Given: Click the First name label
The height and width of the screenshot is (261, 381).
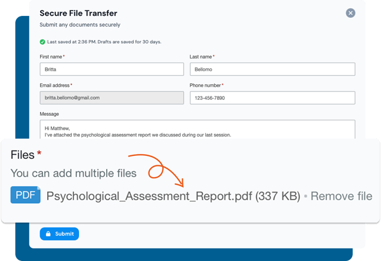Looking at the screenshot, I should (x=51, y=57).
